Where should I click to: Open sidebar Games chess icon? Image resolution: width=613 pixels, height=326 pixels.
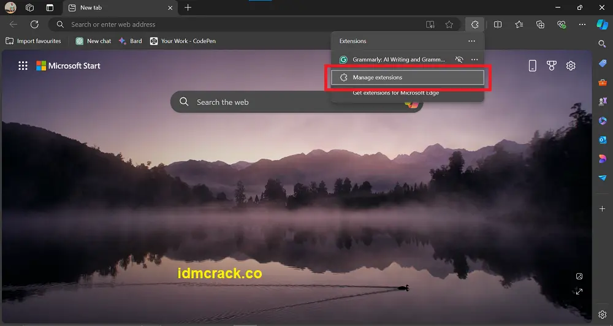point(603,101)
